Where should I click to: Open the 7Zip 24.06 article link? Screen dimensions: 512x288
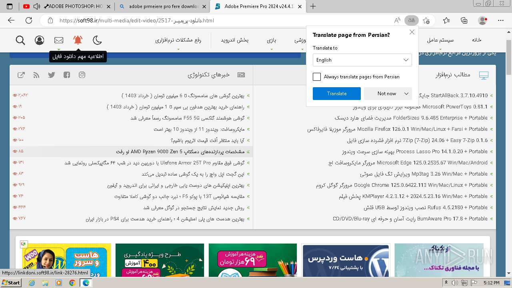pos(418,140)
